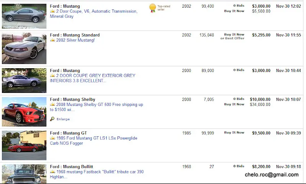Click the new-listing sunrise icon beside "2 Door Coupe, V6"
This screenshot has width=306, height=184.
[52, 11]
